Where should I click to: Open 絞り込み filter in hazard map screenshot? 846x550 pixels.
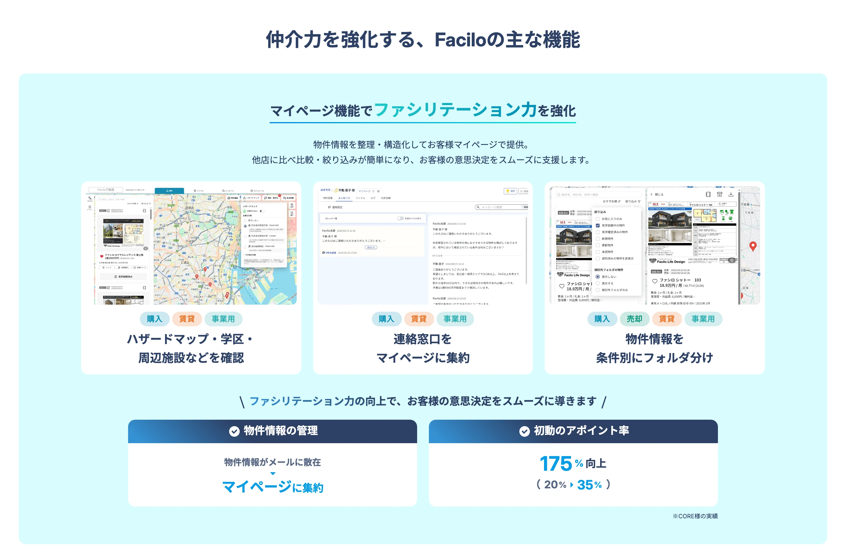[x=146, y=204]
